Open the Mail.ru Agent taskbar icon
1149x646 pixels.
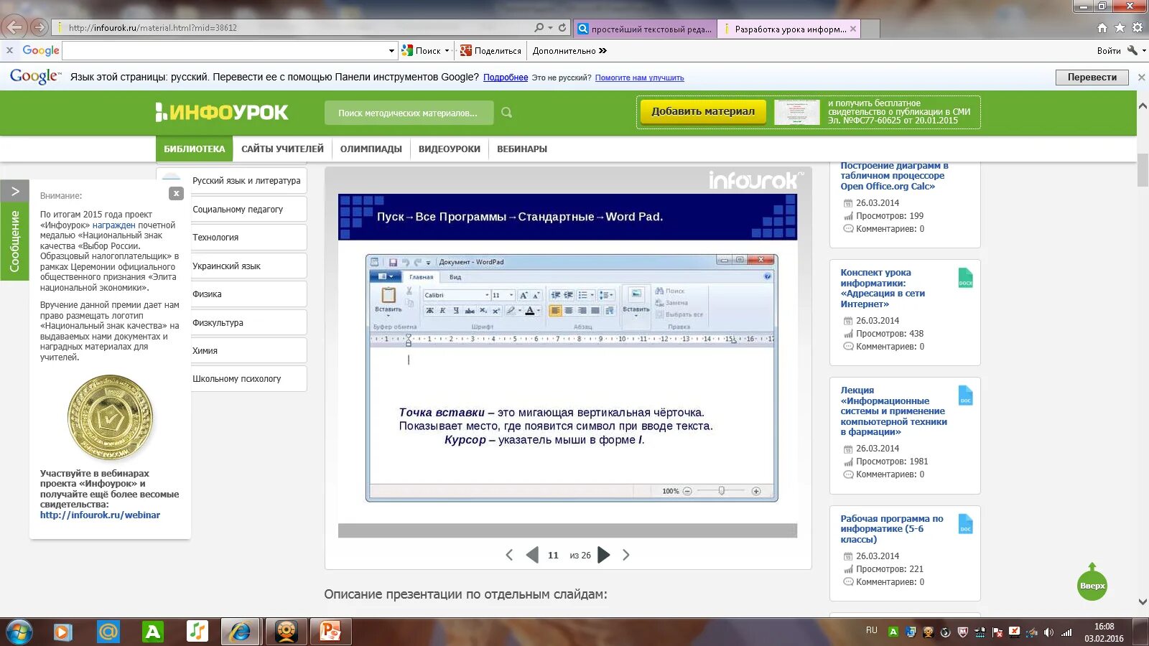click(108, 632)
